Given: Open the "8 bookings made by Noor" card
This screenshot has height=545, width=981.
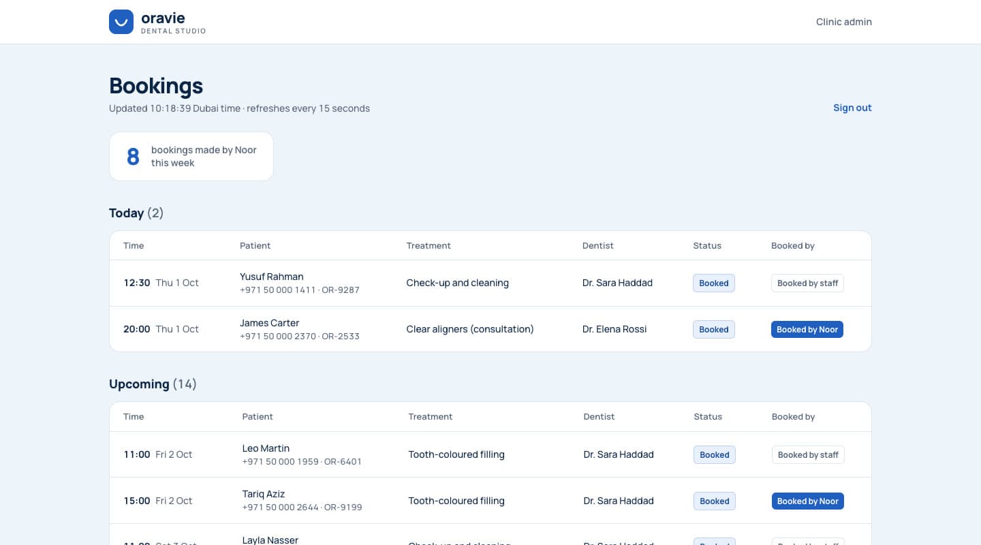Looking at the screenshot, I should (191, 156).
